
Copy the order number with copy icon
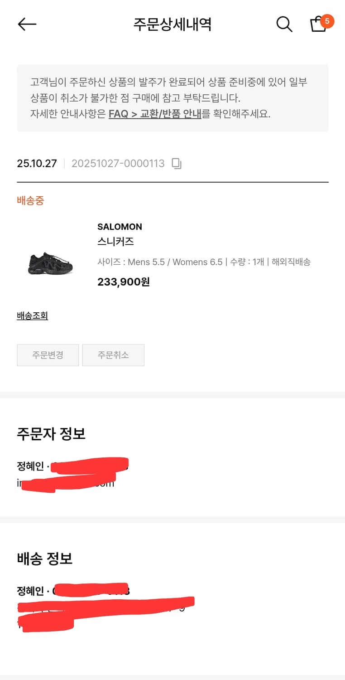[177, 164]
